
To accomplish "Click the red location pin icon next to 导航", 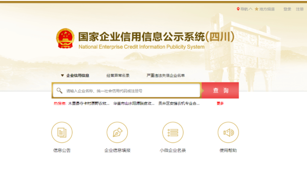I will (238, 9).
